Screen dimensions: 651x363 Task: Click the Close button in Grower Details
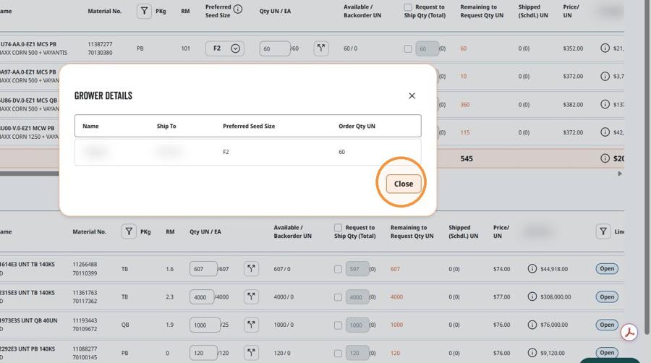(403, 184)
